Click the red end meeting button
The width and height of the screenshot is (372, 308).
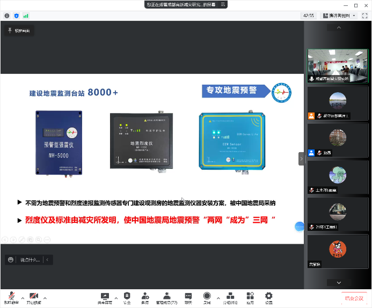[354, 298]
